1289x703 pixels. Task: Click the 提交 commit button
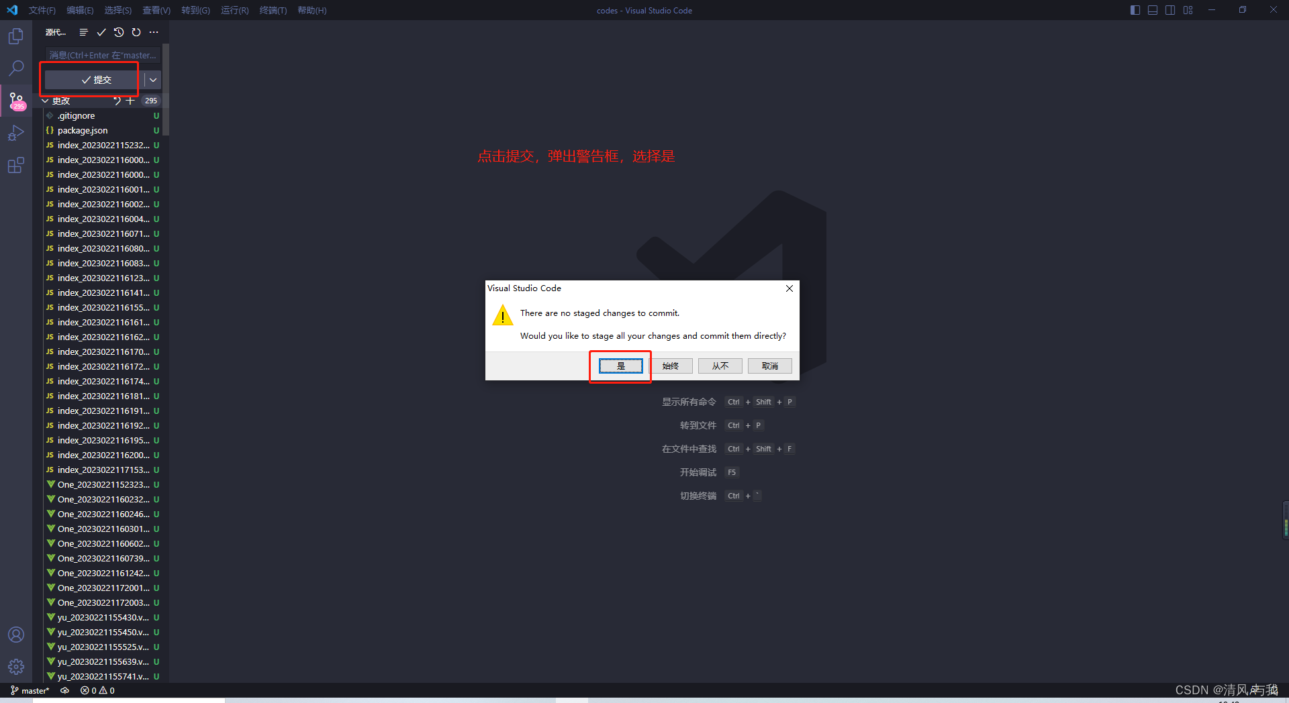[95, 80]
